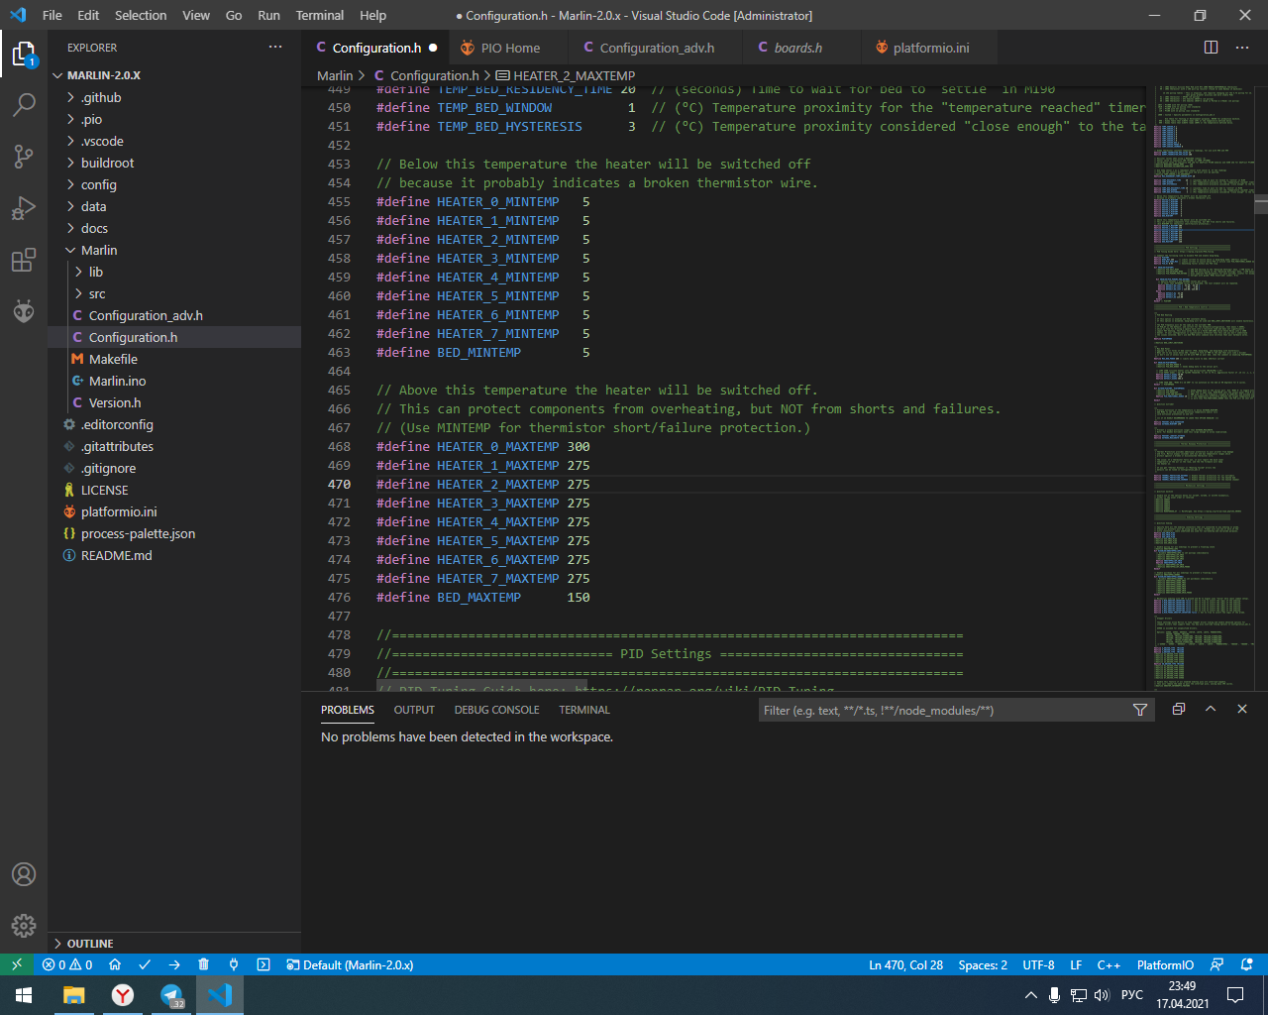1268x1015 pixels.
Task: Maximize the bottom panel size
Action: tap(1211, 710)
